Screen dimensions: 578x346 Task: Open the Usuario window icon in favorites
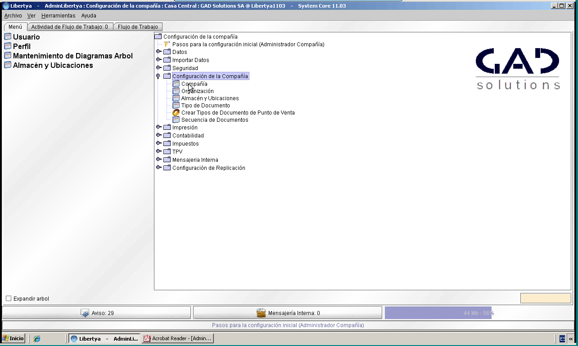(x=7, y=36)
